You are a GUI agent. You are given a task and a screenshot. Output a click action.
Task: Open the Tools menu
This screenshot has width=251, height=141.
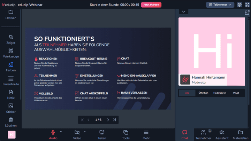click(x=126, y=135)
